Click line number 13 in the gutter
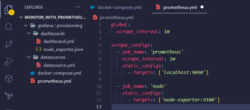The width and height of the screenshot is (250, 110). (99, 107)
